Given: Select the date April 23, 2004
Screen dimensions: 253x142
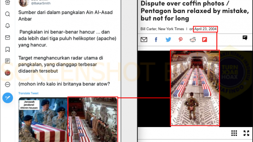Looking at the screenshot, I should (x=205, y=29).
